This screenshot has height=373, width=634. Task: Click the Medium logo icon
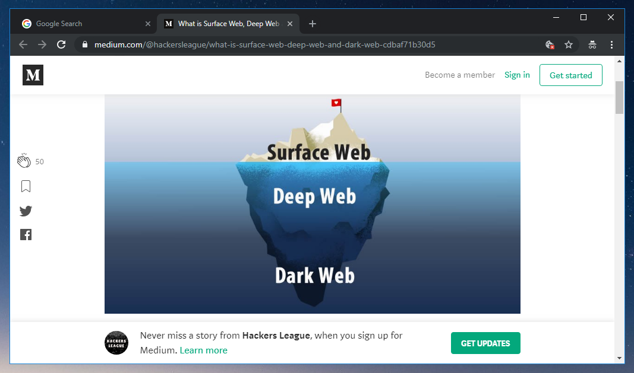click(33, 75)
